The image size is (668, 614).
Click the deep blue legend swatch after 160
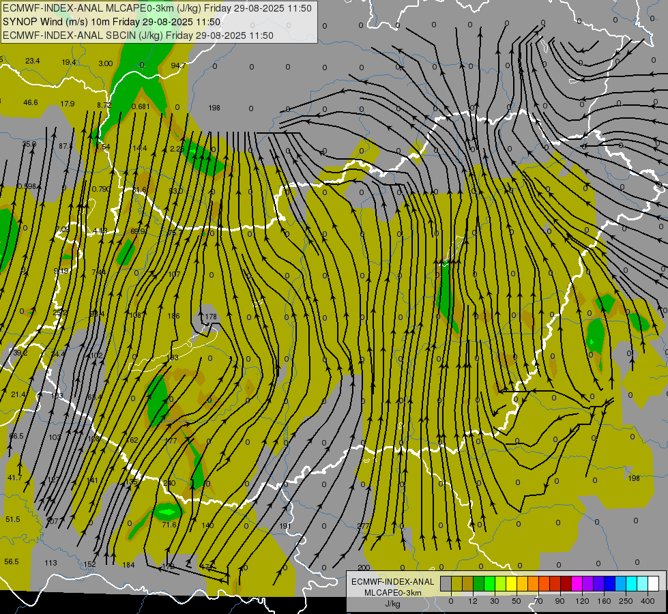pyautogui.click(x=609, y=584)
